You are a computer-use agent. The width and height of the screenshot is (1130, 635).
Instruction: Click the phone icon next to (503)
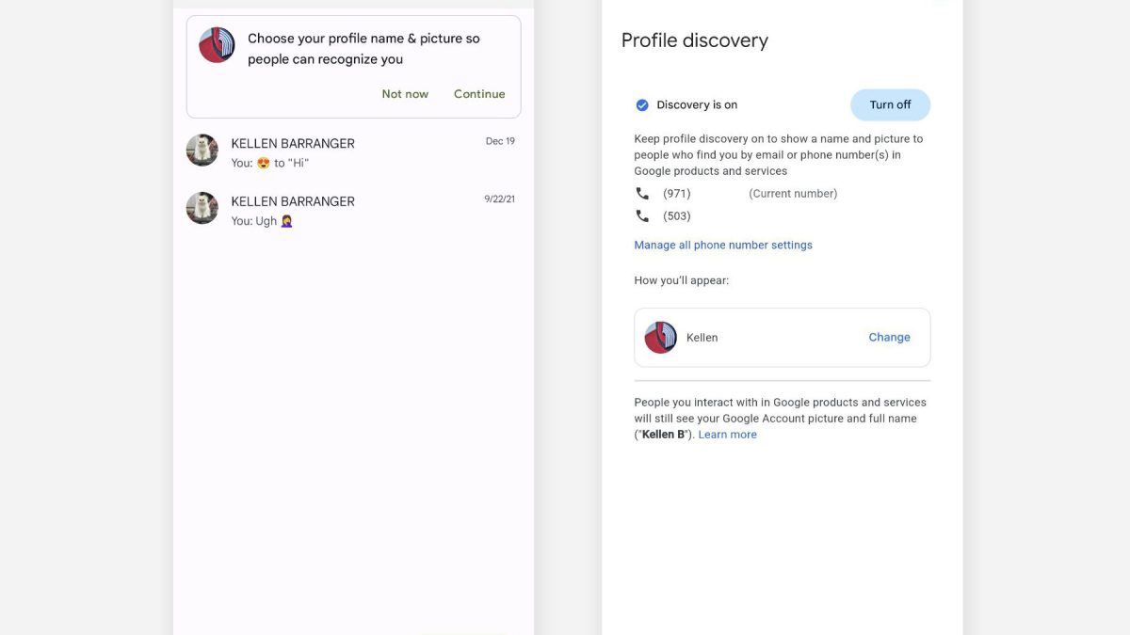[642, 216]
